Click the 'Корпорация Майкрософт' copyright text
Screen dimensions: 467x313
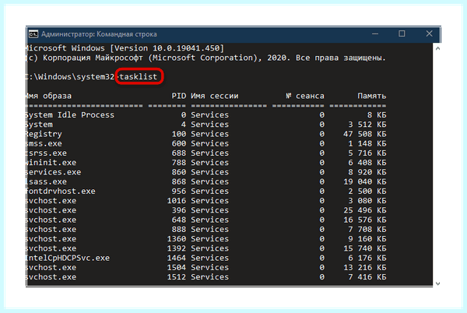coord(93,58)
